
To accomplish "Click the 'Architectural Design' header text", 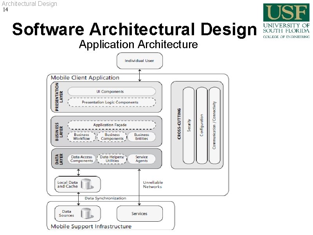I will pyautogui.click(x=30, y=4).
